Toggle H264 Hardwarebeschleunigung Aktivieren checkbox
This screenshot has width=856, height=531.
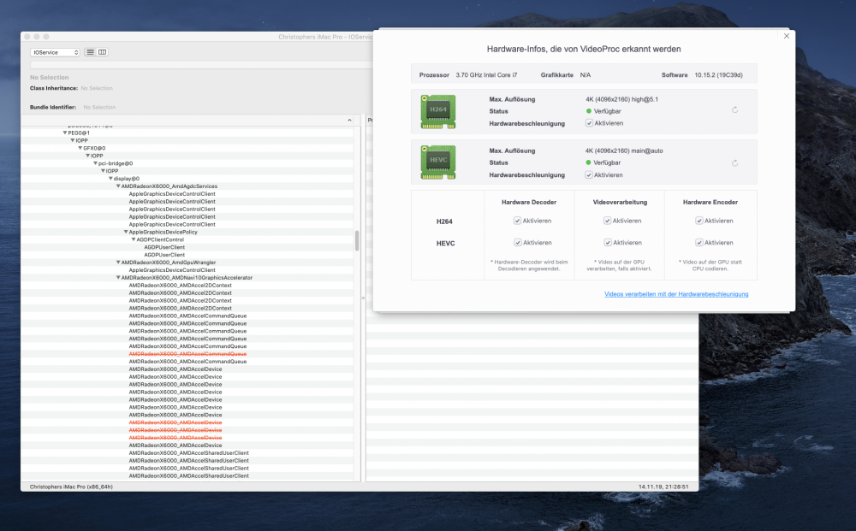click(589, 123)
